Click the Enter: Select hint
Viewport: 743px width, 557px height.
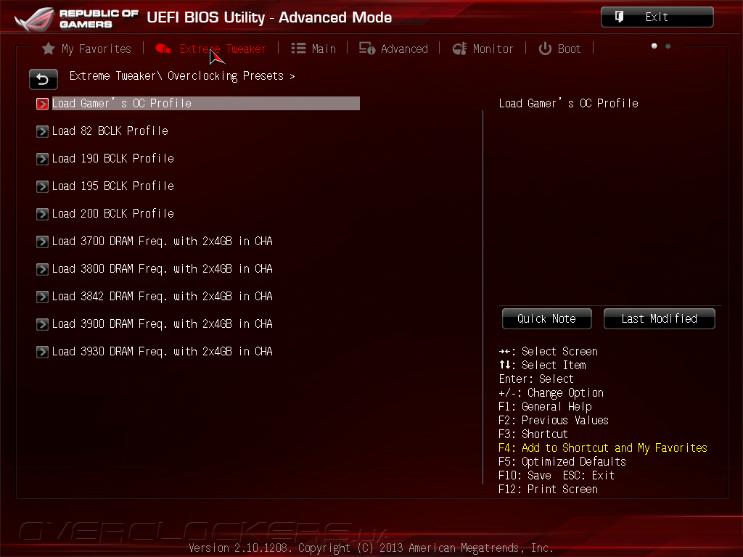point(536,379)
